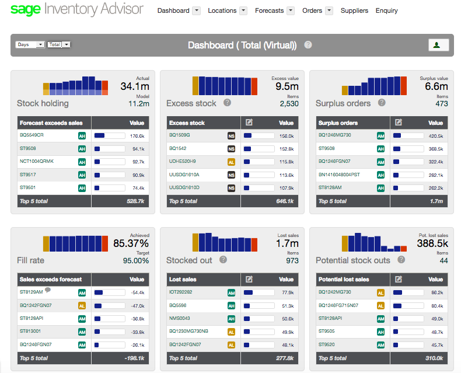This screenshot has width=461, height=373.
Task: Click the Value header in Forecast exceeds sales
Action: 137,123
